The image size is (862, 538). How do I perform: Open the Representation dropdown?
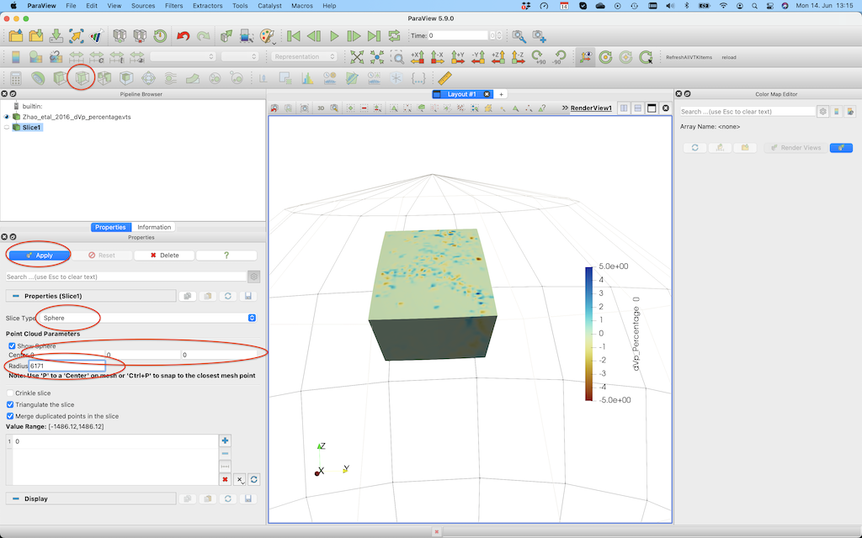[304, 57]
